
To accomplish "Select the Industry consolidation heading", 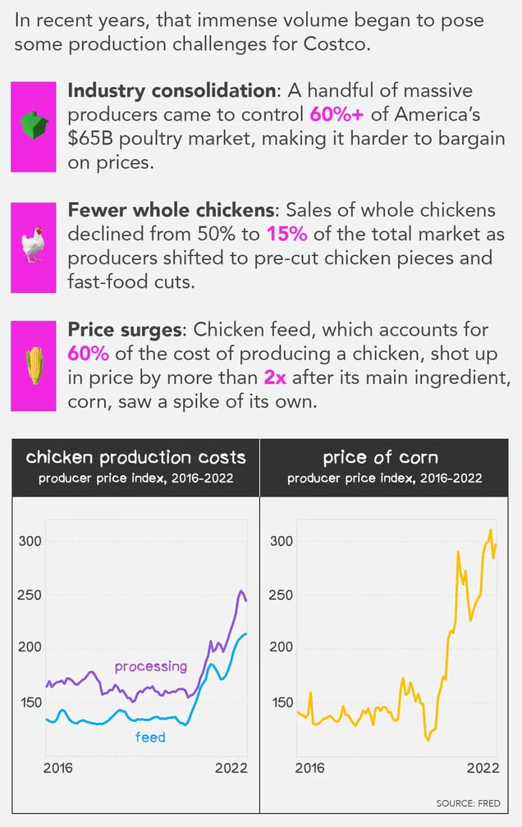I will [x=172, y=90].
